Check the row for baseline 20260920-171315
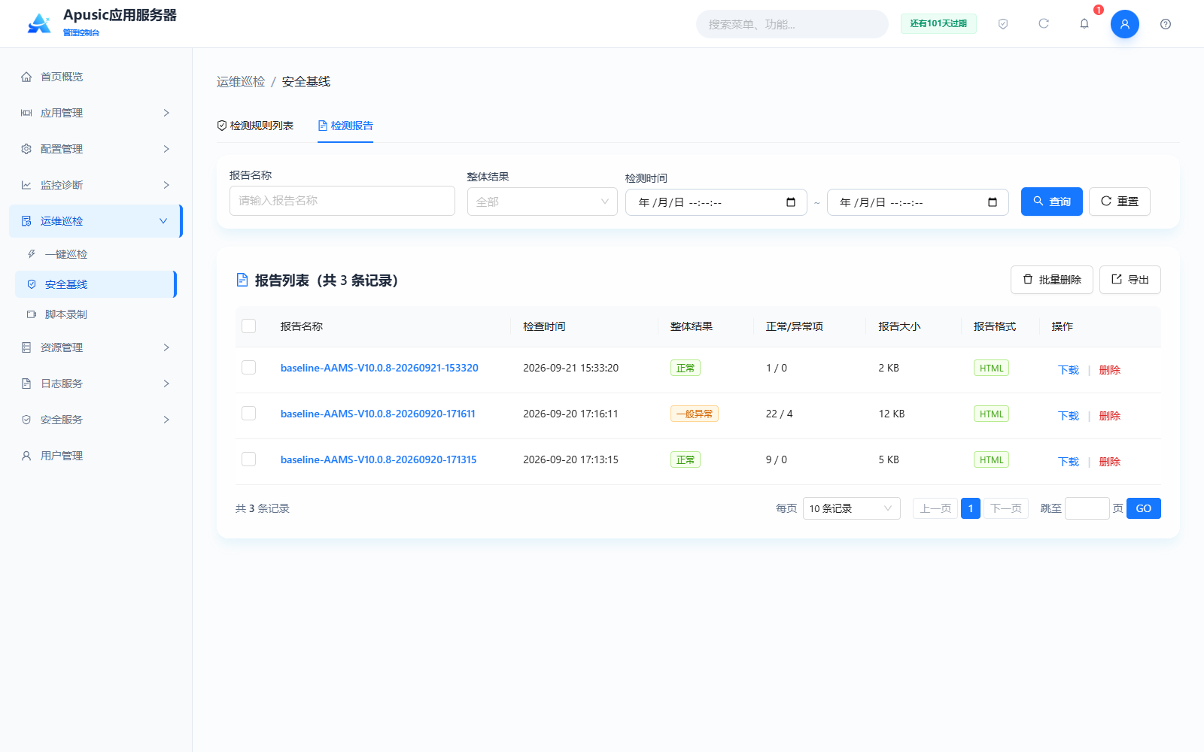1204x752 pixels. (249, 459)
